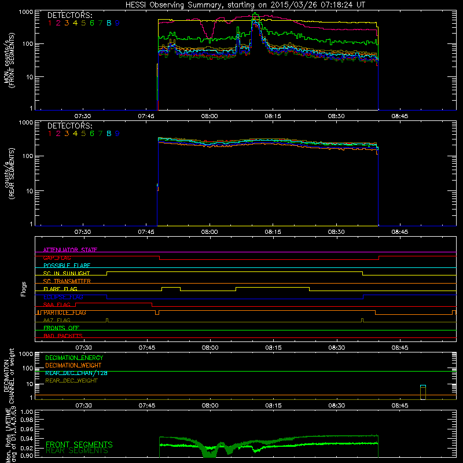Click the REAR_DEC_CHAN/128 legend label
This screenshot has height=463, width=463.
pos(76,373)
